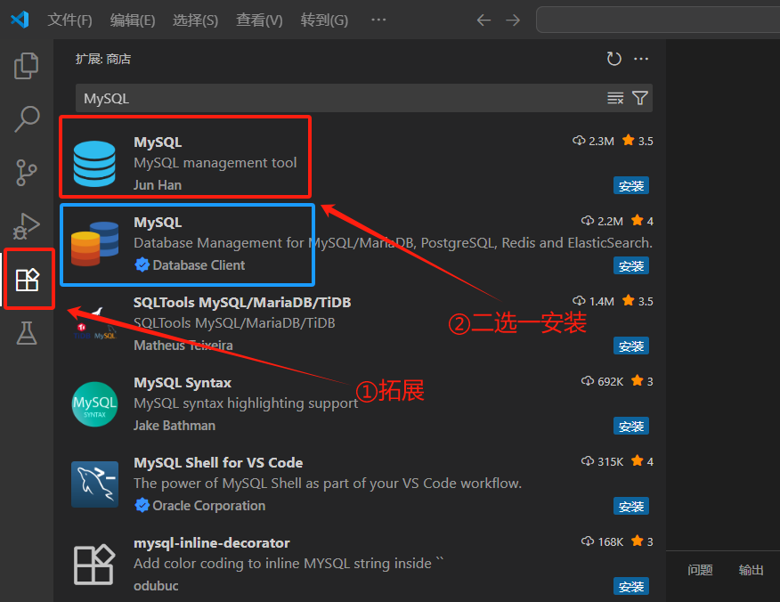Open the Explorer view in activity bar

coord(27,66)
